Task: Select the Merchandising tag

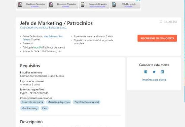Action: 29,108
